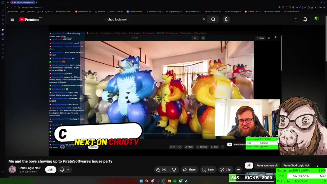Click the browser toolbar heart icon

[x=300, y=7]
